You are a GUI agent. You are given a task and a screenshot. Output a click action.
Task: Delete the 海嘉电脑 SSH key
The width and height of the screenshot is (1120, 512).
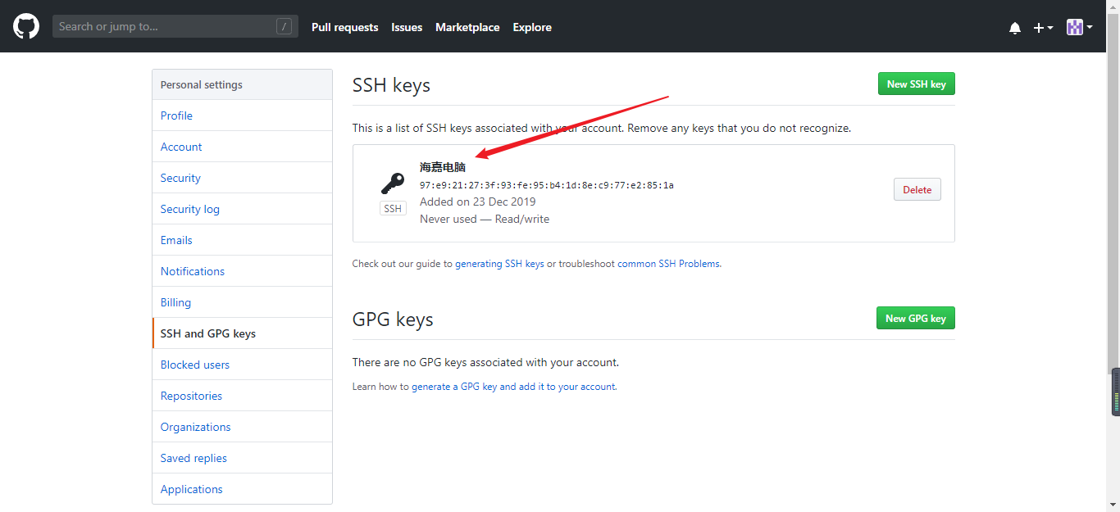tap(917, 189)
